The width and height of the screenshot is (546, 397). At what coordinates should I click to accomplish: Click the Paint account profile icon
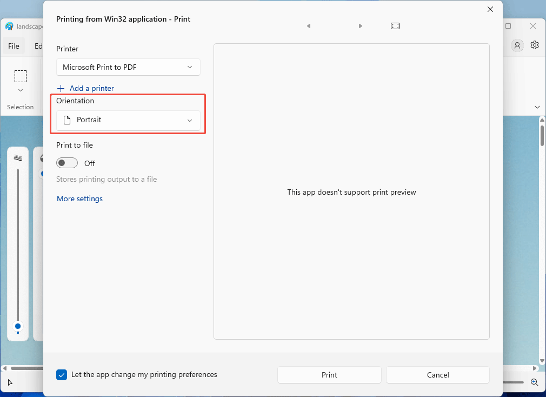tap(517, 45)
